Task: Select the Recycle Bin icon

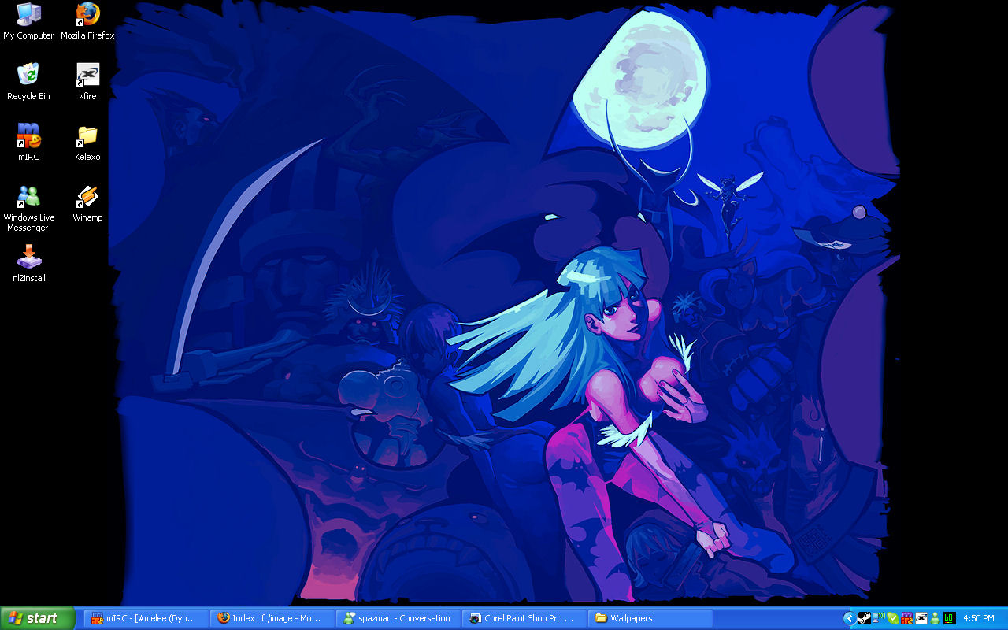Action: click(x=28, y=82)
